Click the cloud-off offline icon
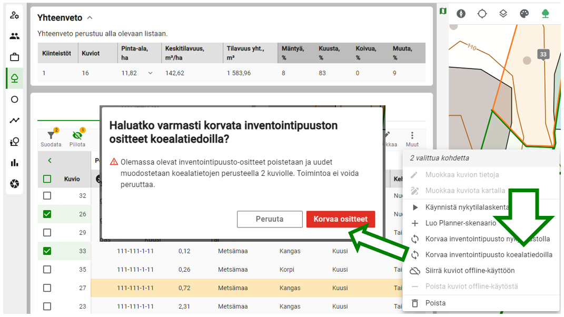564x317 pixels. 415,271
